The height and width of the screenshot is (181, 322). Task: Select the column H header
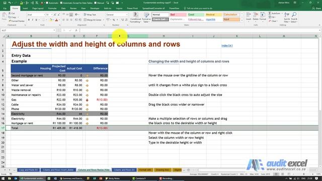(164, 36)
